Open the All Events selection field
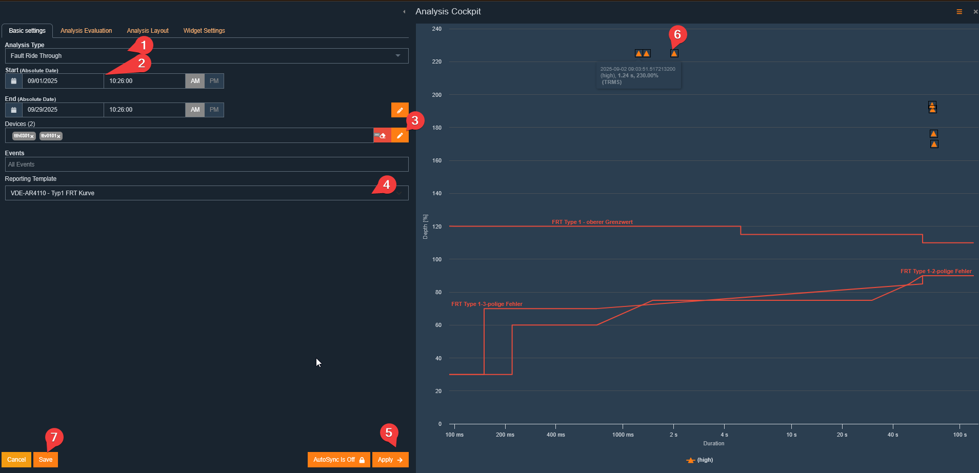Viewport: 979px width, 473px height. click(x=207, y=164)
